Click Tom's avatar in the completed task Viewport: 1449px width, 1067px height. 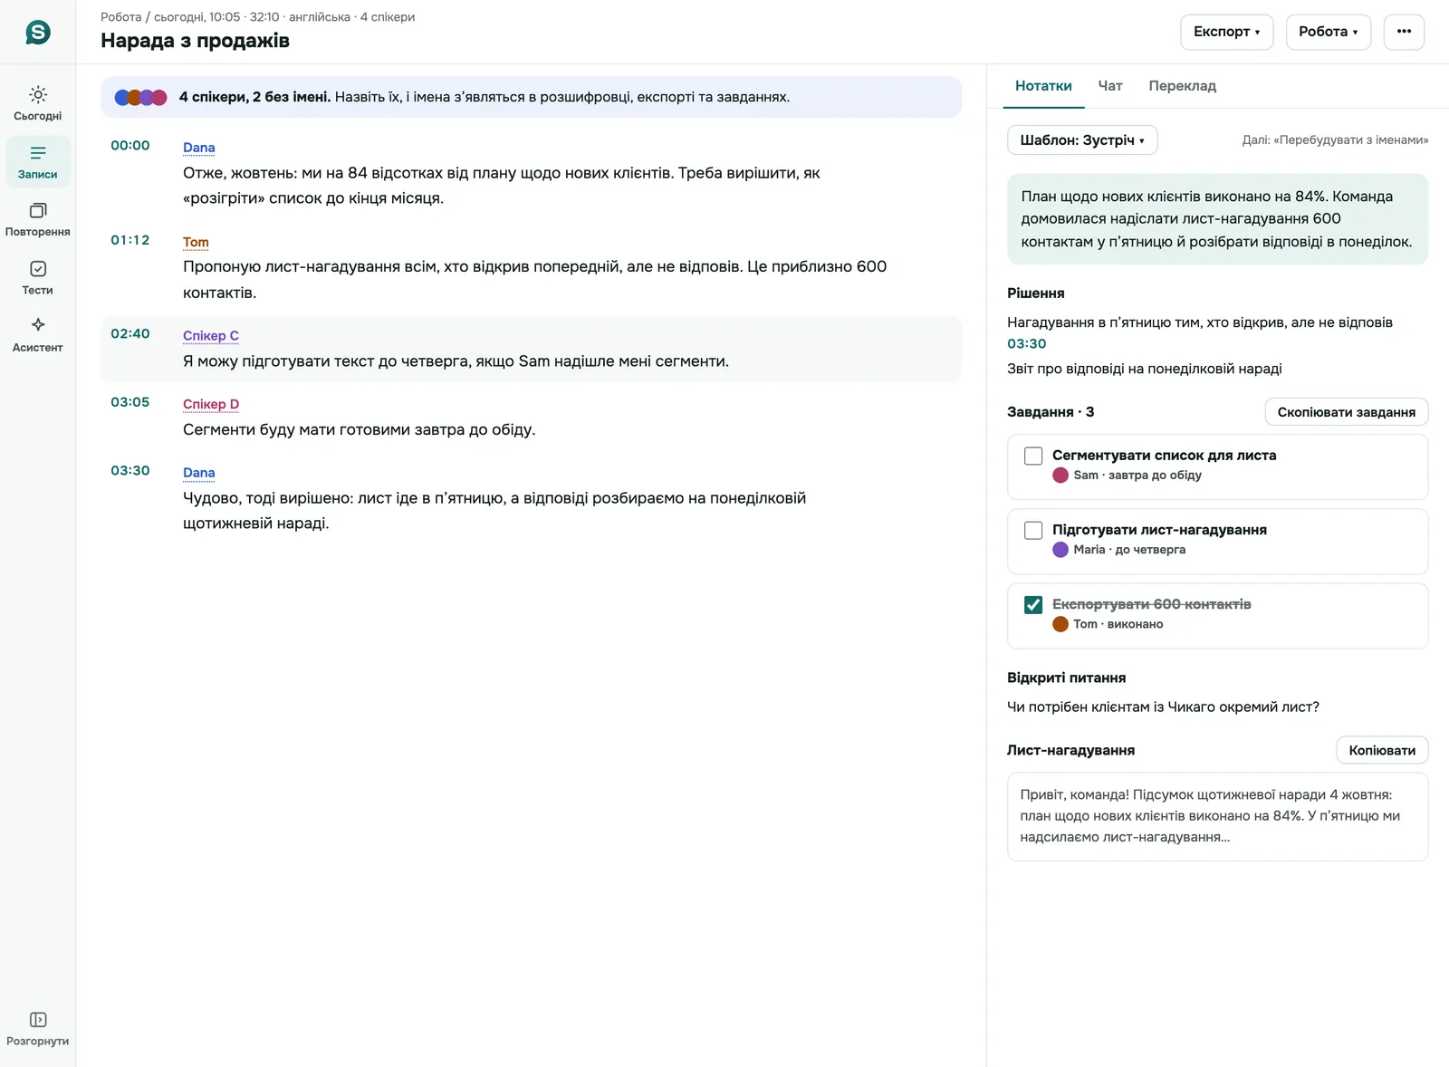(x=1060, y=624)
